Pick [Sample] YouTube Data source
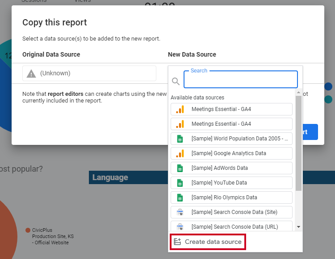Image resolution: width=335 pixels, height=259 pixels. 231,183
